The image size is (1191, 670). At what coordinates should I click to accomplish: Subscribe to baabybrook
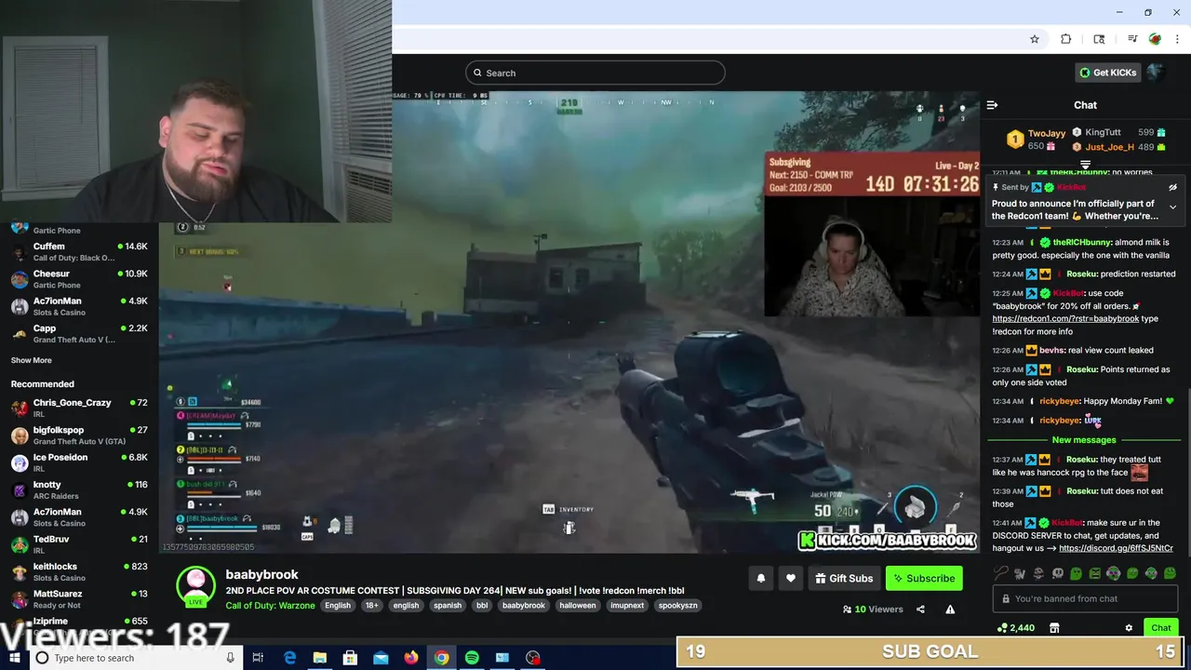[924, 579]
